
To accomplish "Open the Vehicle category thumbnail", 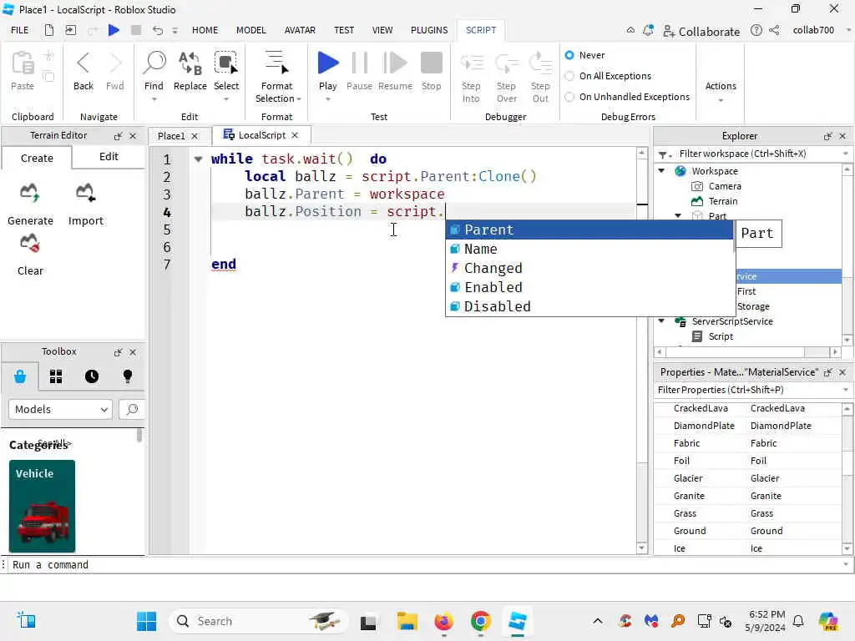I will [x=42, y=507].
